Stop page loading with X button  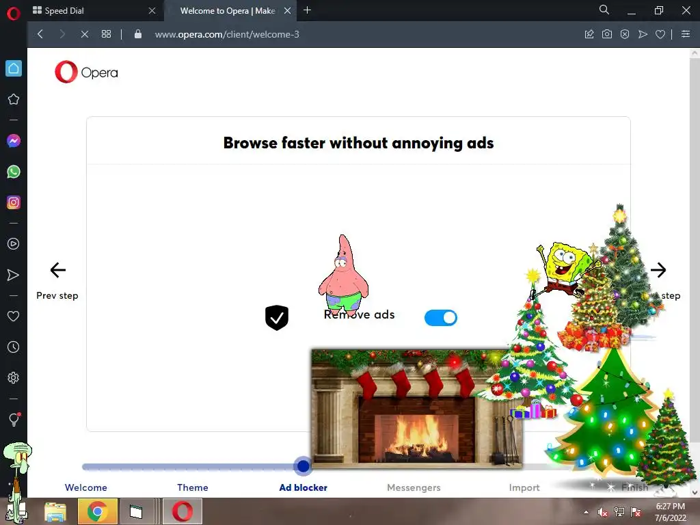coord(84,34)
